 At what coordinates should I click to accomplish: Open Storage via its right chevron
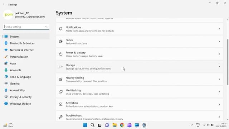pos(219,67)
